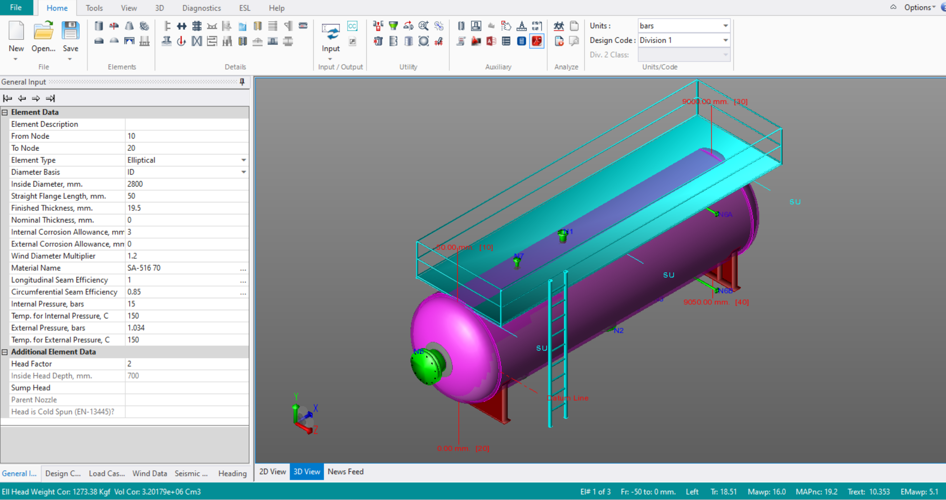Screen dimensions: 946x500
Task: Go to the last element arrow
Action: [x=50, y=98]
